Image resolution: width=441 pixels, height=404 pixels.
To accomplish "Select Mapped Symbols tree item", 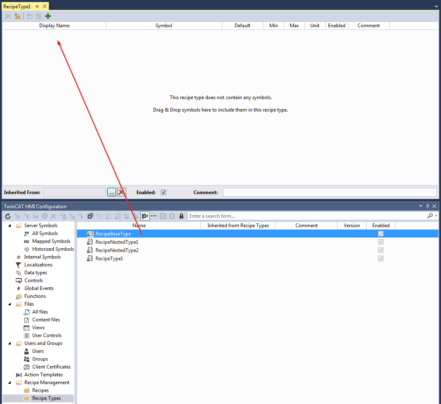I will coord(51,241).
